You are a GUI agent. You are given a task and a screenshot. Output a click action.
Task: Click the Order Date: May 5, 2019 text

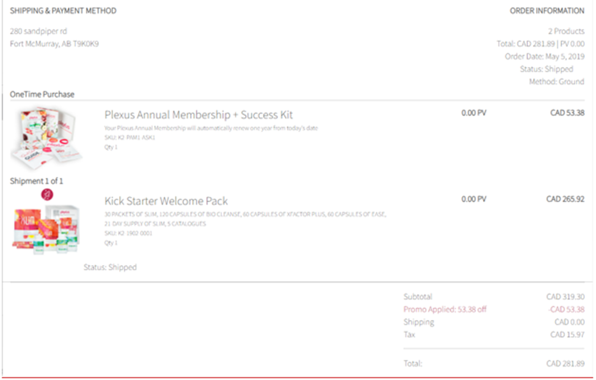click(x=545, y=56)
